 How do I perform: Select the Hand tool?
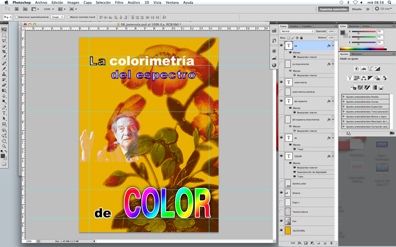[4, 141]
